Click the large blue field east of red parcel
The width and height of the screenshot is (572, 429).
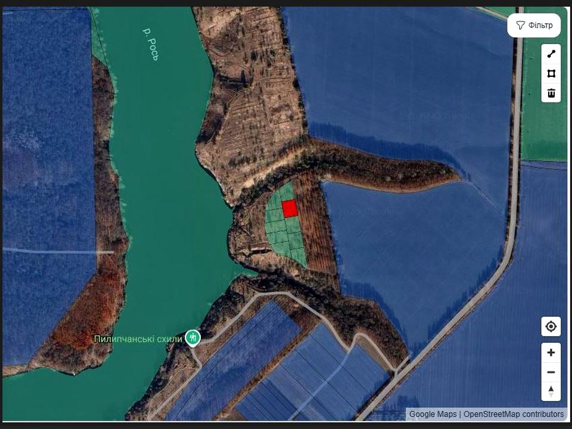click(411, 238)
